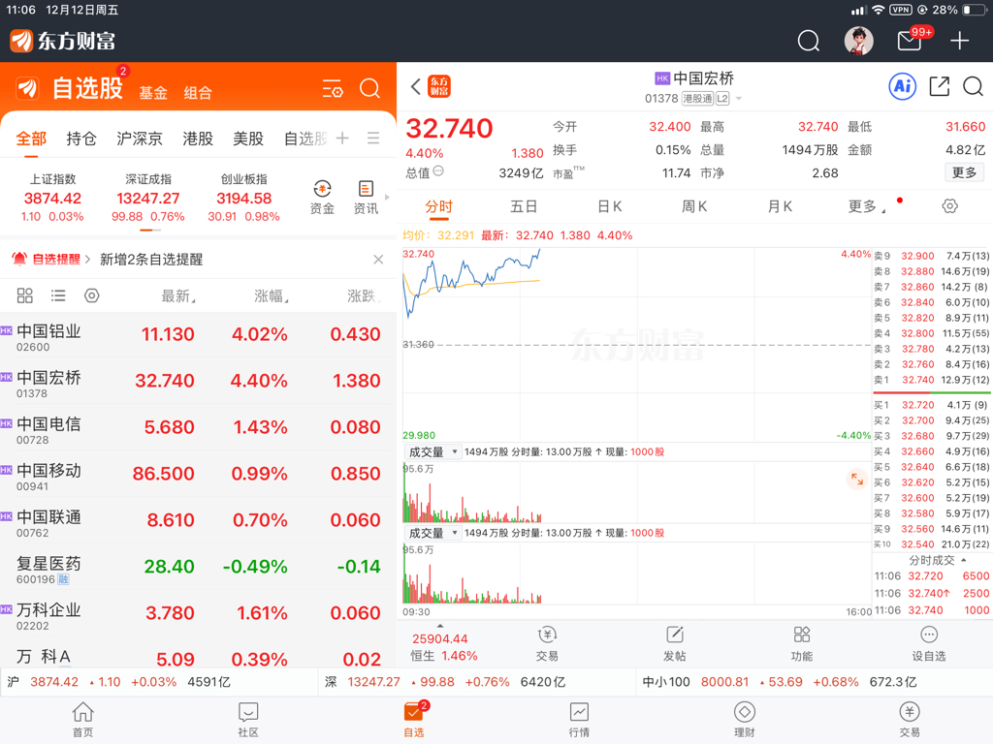Screen dimensions: 993x744
Task: Expand the stock code 01378 dropdown arrow
Action: coord(738,99)
